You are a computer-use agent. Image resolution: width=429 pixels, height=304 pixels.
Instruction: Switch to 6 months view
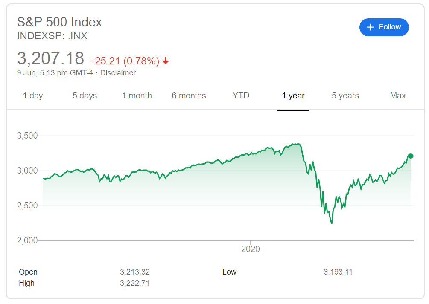click(x=189, y=96)
